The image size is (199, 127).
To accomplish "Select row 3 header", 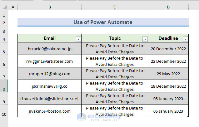I will tap(4, 30).
